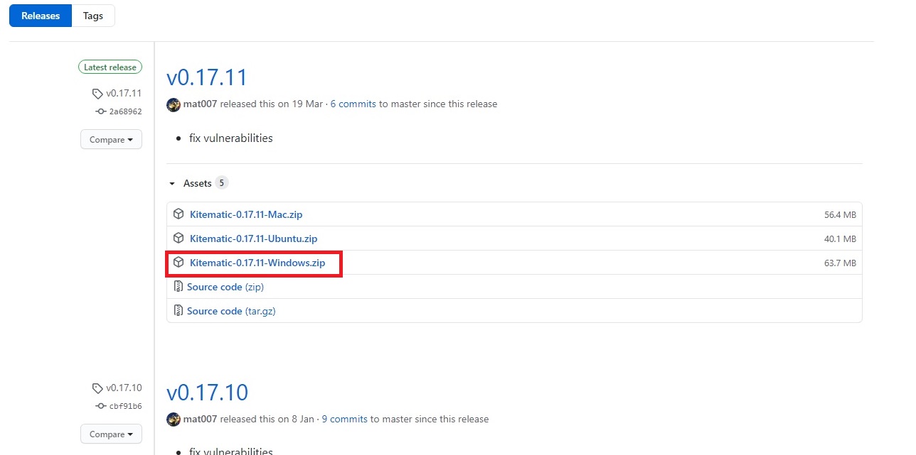916x455 pixels.
Task: Select the 56.4 MB size text
Action: pos(840,215)
